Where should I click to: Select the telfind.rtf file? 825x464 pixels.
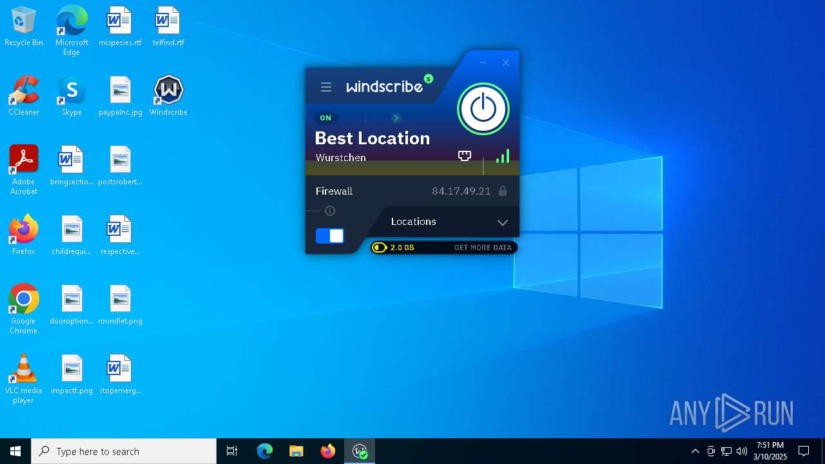point(168,27)
